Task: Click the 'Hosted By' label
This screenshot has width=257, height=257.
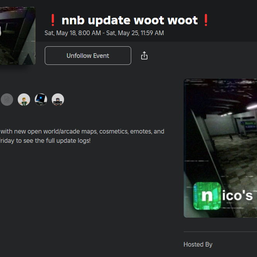Action: tap(198, 244)
